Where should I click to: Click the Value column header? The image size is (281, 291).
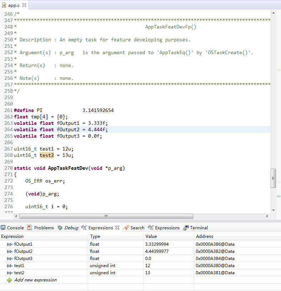pos(151,236)
